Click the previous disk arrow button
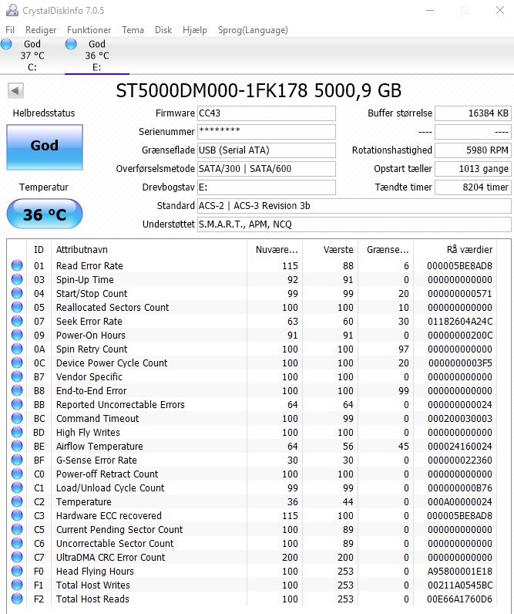The image size is (514, 614). 15,91
